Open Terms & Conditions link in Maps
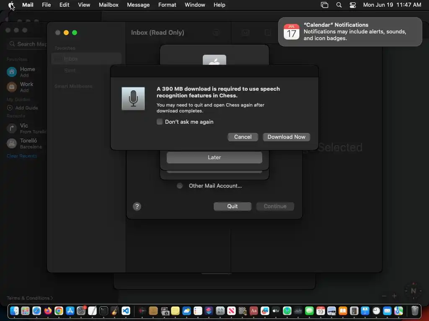The width and height of the screenshot is (429, 321). coord(30,298)
